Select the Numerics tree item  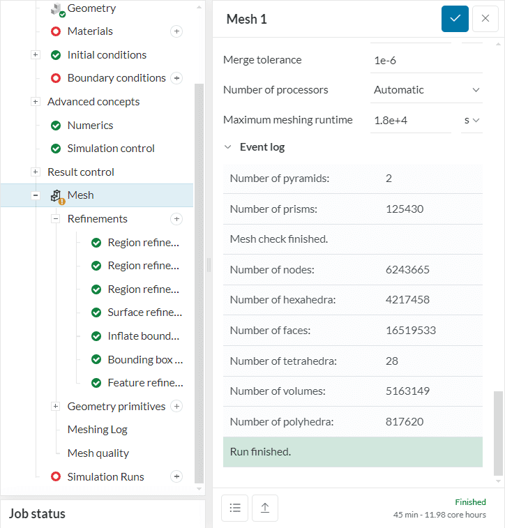click(x=90, y=126)
